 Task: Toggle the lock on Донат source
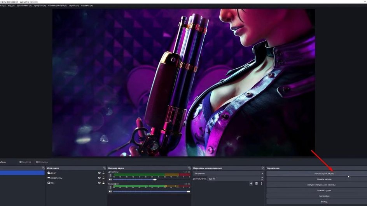tap(103, 173)
